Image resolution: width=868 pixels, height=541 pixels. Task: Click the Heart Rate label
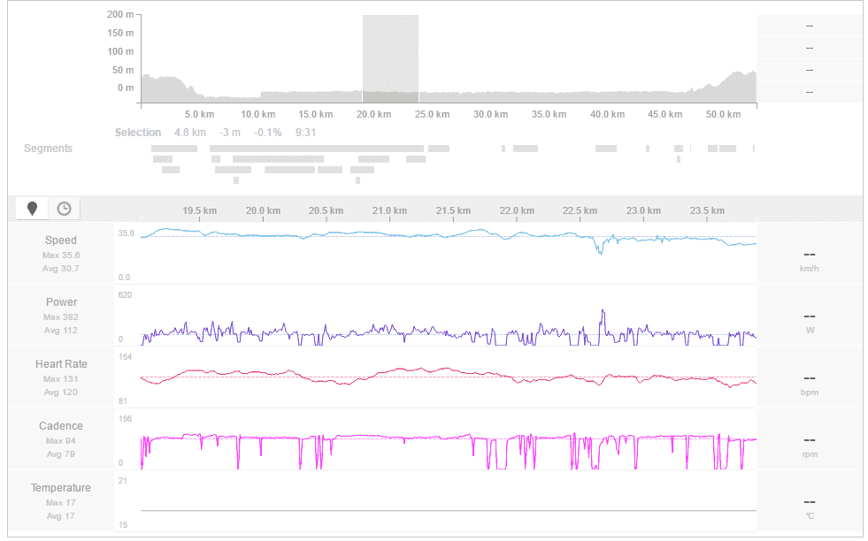coord(61,364)
